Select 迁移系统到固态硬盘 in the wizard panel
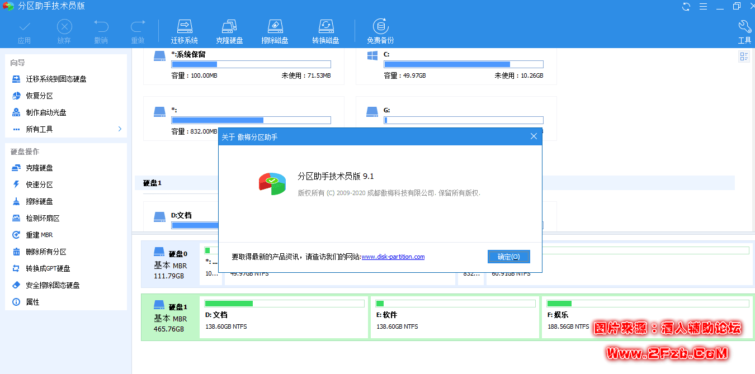The height and width of the screenshot is (374, 755). (56, 79)
